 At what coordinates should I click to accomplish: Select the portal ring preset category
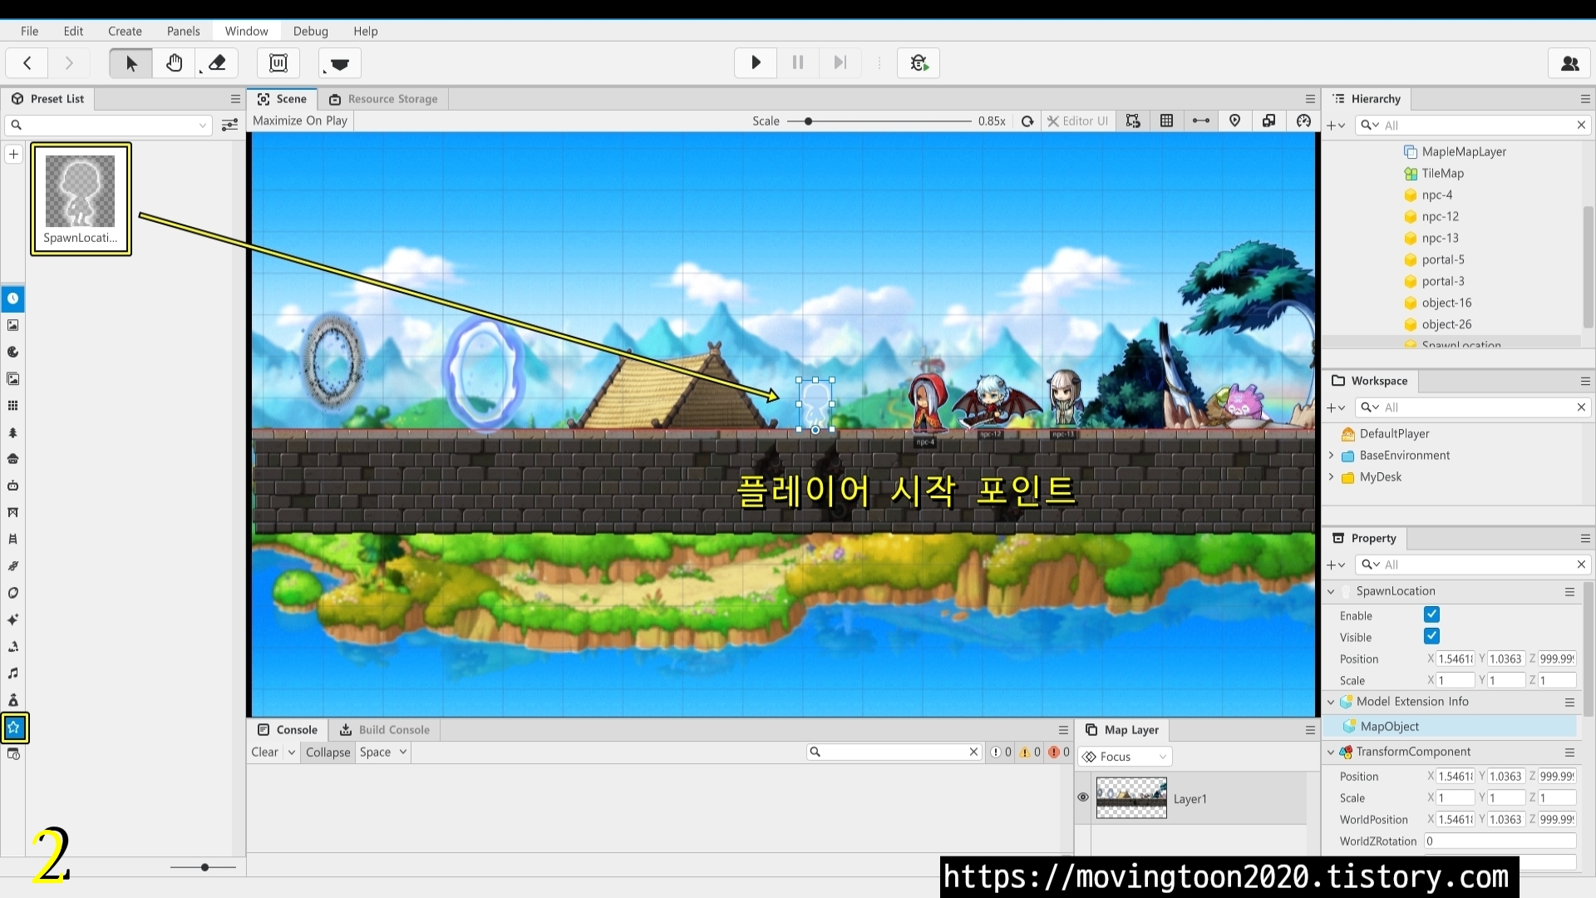click(13, 593)
